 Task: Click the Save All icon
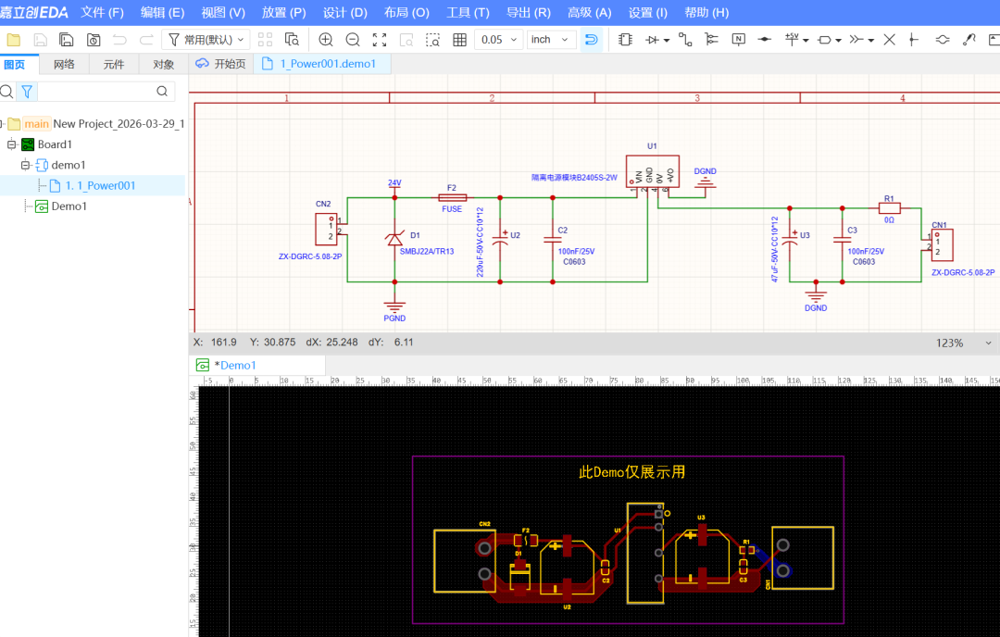pos(67,40)
